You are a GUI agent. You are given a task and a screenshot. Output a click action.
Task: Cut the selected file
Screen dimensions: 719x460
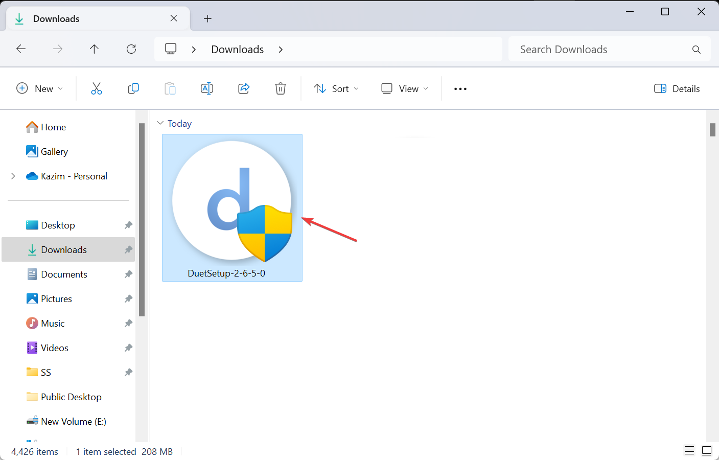tap(97, 88)
